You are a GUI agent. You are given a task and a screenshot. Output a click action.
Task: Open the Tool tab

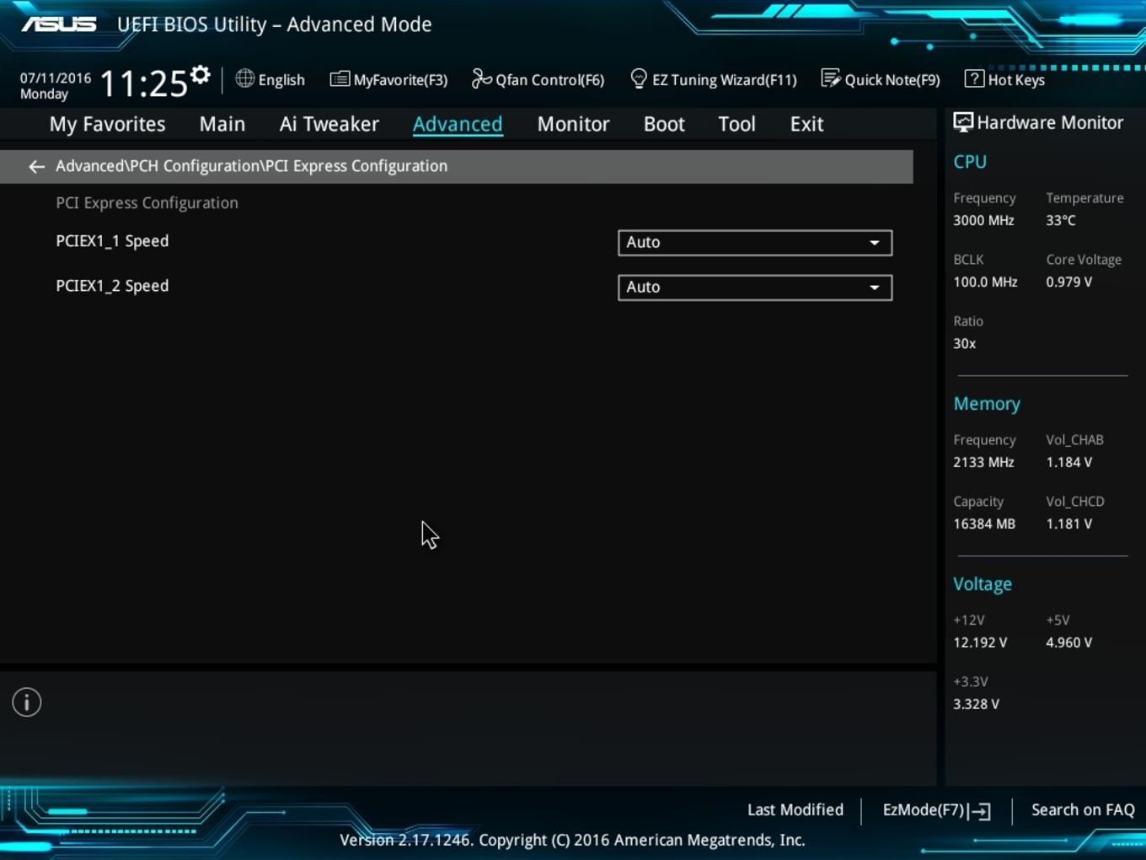coord(736,124)
